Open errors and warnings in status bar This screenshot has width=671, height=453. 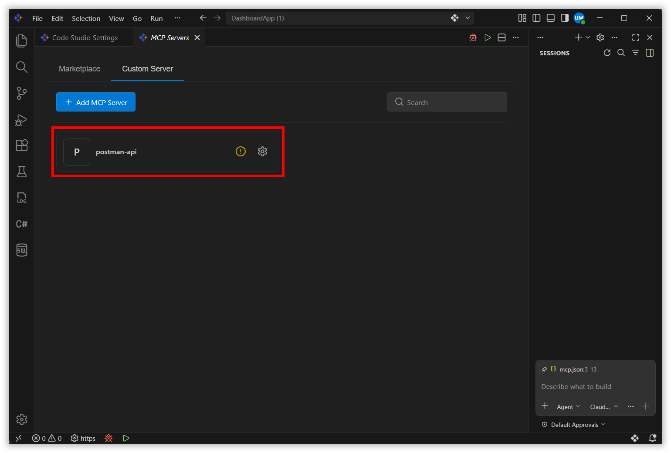(47, 438)
